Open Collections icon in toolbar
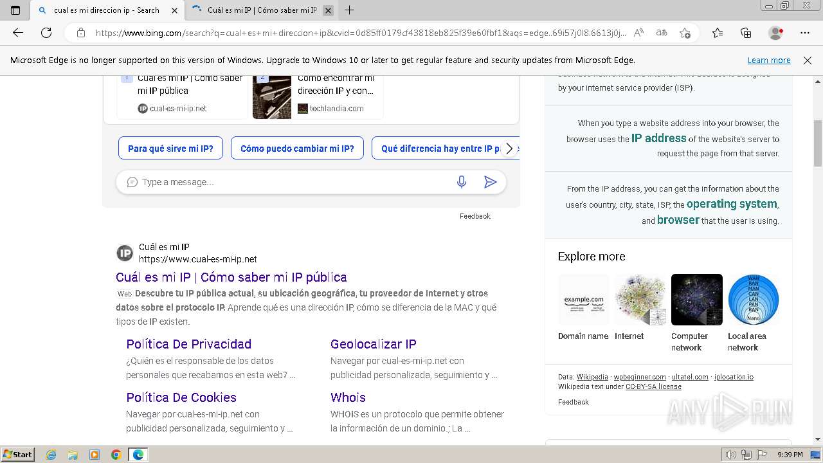823x463 pixels. point(746,33)
